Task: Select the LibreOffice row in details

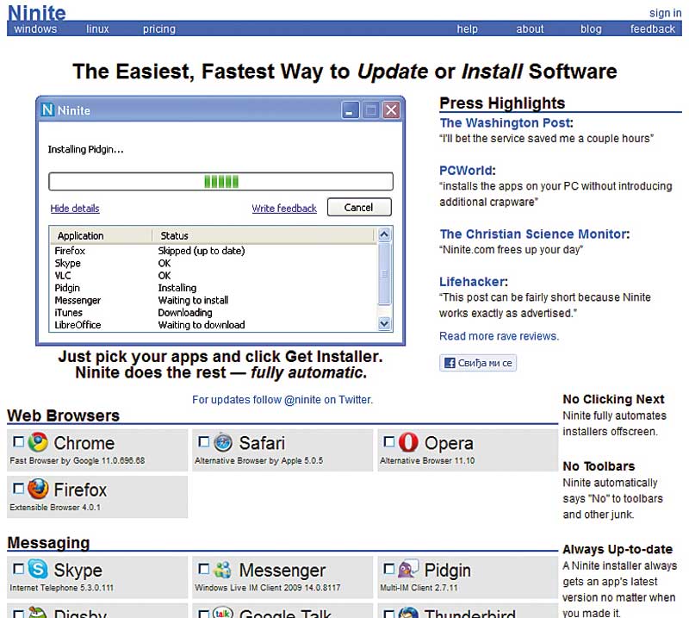Action: 214,325
